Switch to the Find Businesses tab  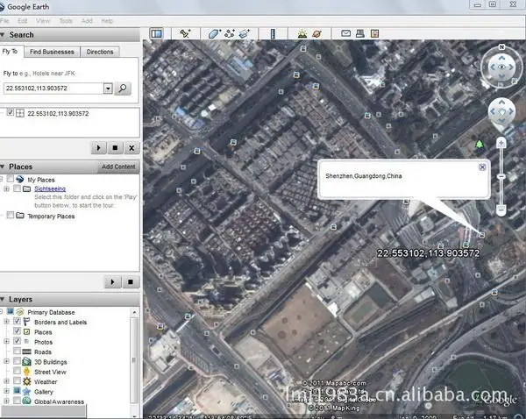coord(52,52)
